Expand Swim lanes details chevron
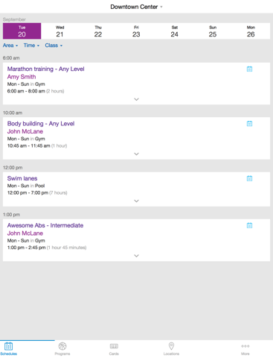 pyautogui.click(x=136, y=201)
